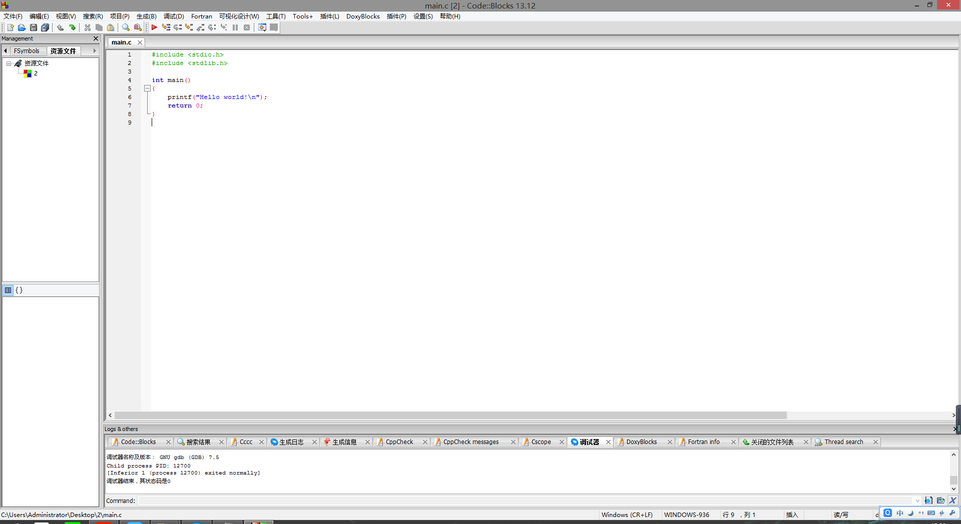This screenshot has height=524, width=961.
Task: Close the Cscope log tab
Action: pos(562,442)
